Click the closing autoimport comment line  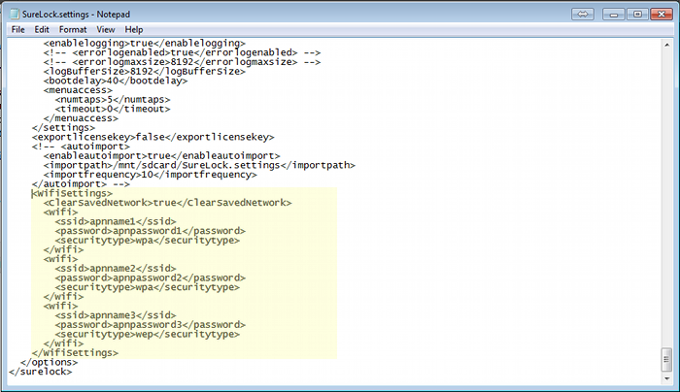81,184
